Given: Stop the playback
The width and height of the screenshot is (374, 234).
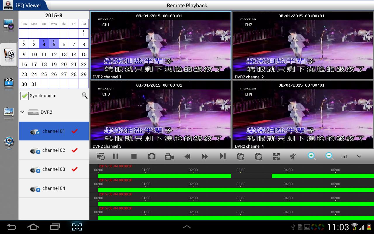Looking at the screenshot, I should pyautogui.click(x=134, y=156).
